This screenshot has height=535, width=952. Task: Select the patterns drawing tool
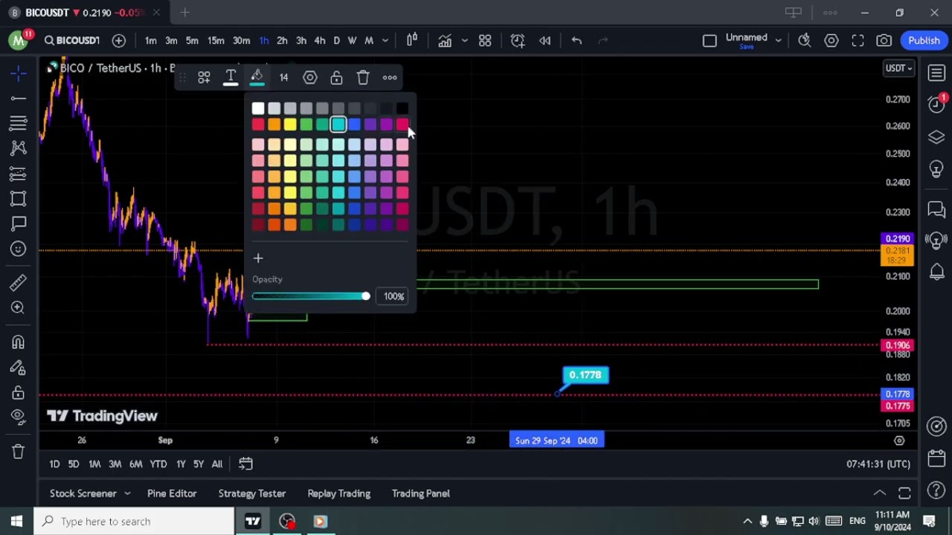coord(19,148)
